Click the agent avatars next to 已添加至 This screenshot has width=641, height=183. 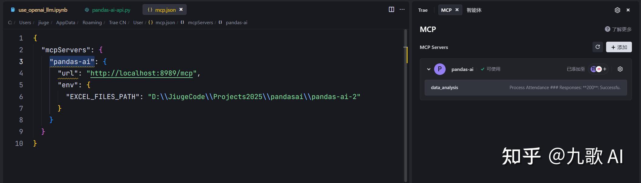click(596, 69)
